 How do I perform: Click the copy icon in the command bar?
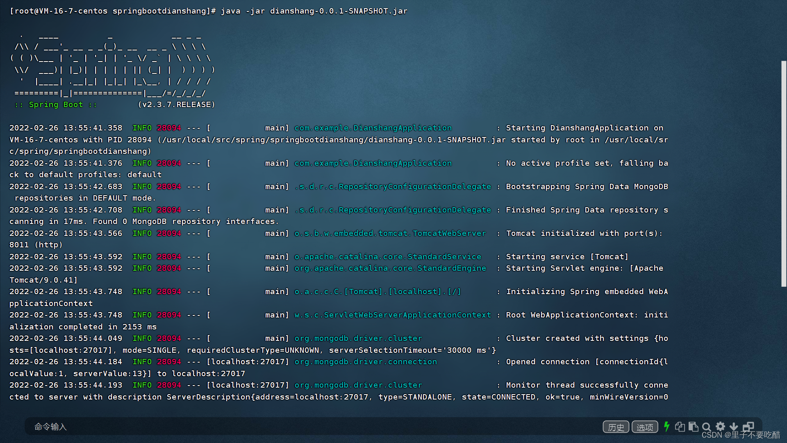coord(680,427)
